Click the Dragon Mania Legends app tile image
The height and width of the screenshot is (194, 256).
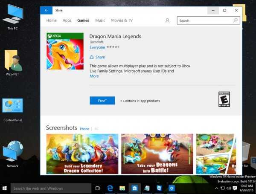(65, 52)
